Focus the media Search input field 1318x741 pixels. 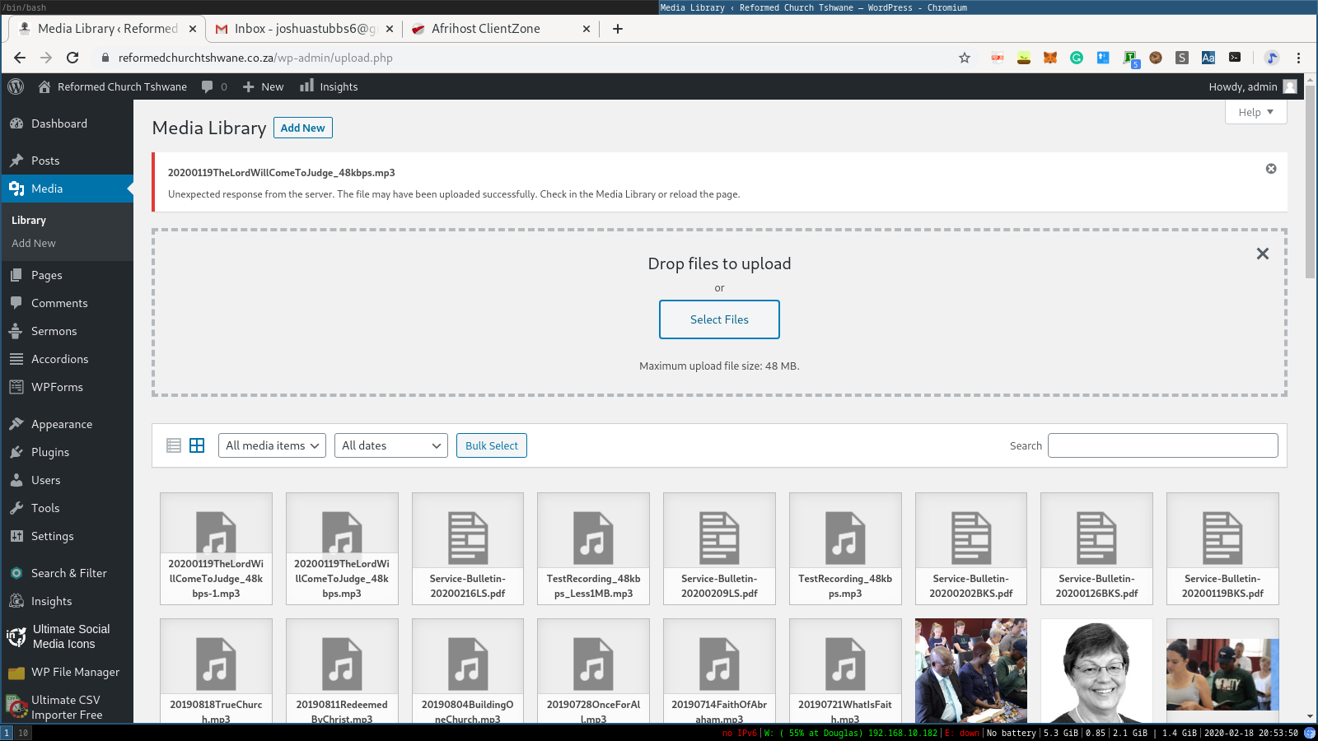1163,445
